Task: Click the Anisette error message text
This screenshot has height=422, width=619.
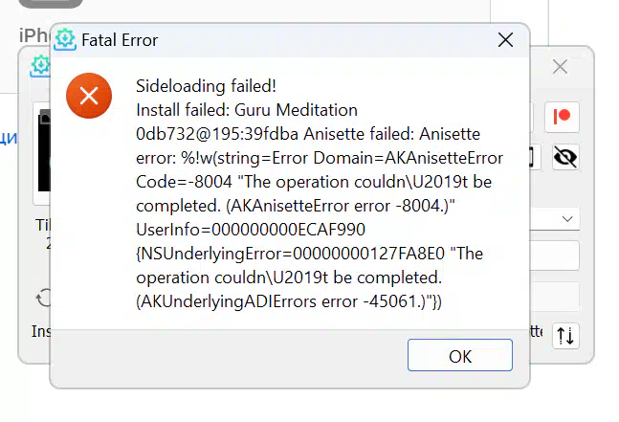Action: pos(320,194)
